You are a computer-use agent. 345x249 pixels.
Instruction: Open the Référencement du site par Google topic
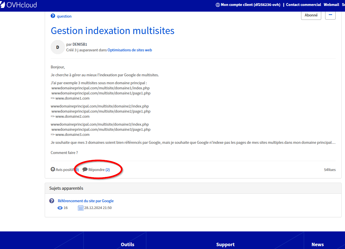coord(86,201)
